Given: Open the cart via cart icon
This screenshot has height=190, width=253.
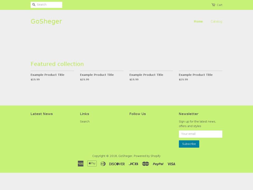Looking at the screenshot, I should 213,5.
